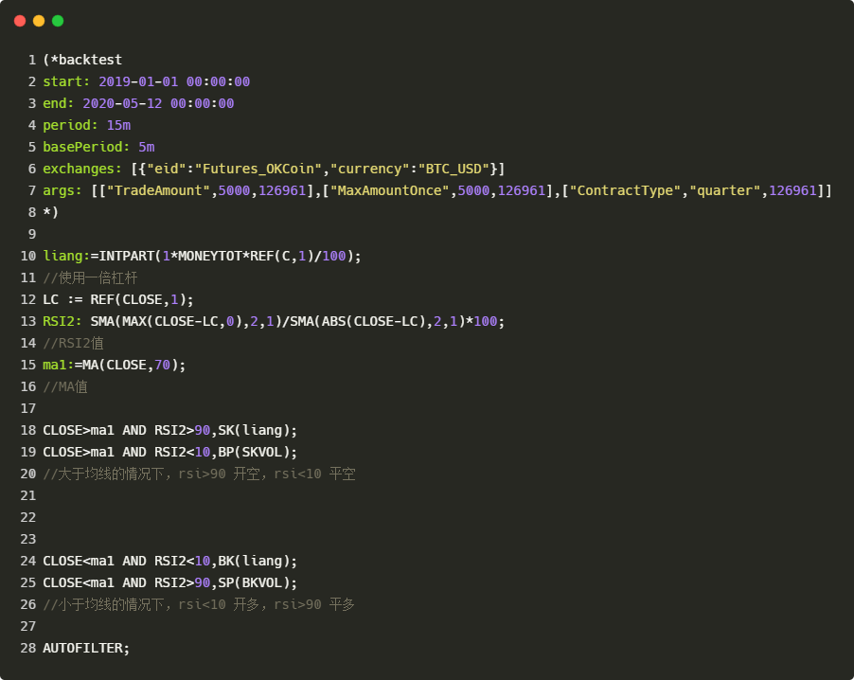Click line number 17 in the gutter

(28, 408)
